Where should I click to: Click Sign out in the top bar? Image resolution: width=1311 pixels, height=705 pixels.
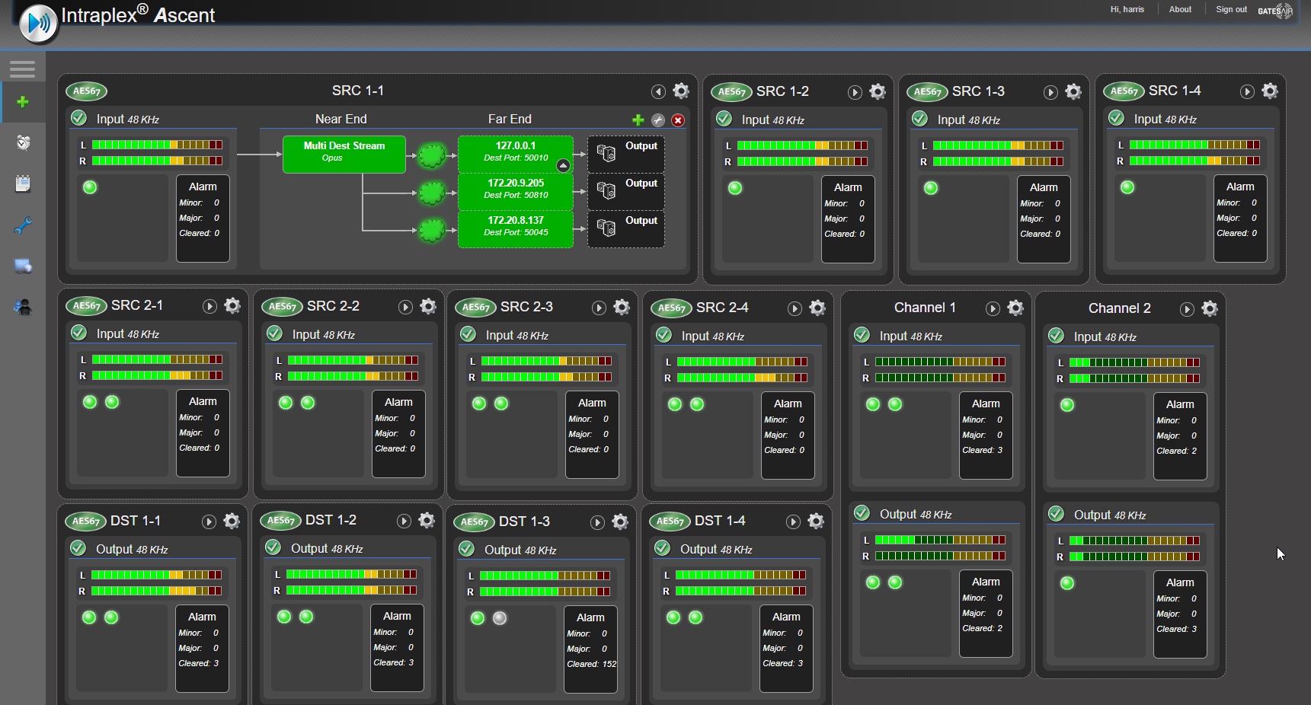(1231, 9)
